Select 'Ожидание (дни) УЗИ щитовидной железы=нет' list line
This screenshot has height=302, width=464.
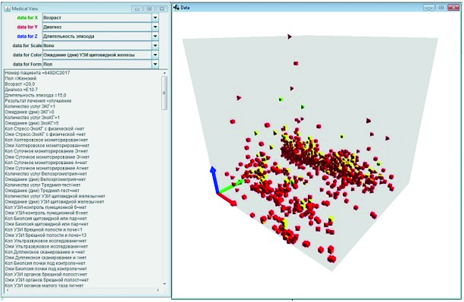click(54, 202)
